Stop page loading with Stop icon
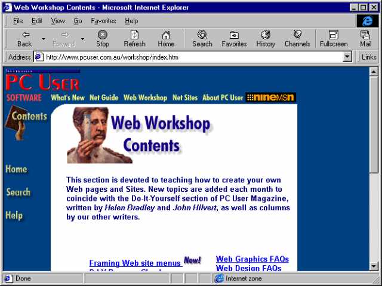Screen dimensions: 382x286 click(102, 35)
